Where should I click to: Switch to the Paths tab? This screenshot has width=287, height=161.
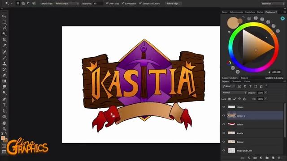(x=247, y=81)
